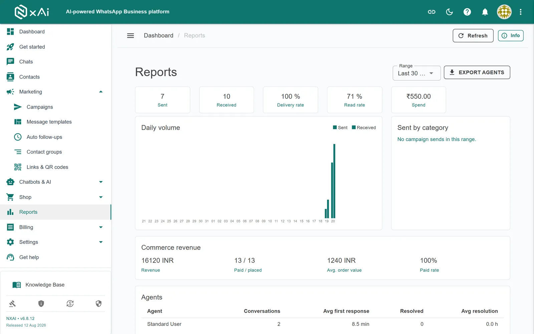Screen dimensions: 534x334
Task: Click the Marketing megaphone icon
Action: pos(10,92)
